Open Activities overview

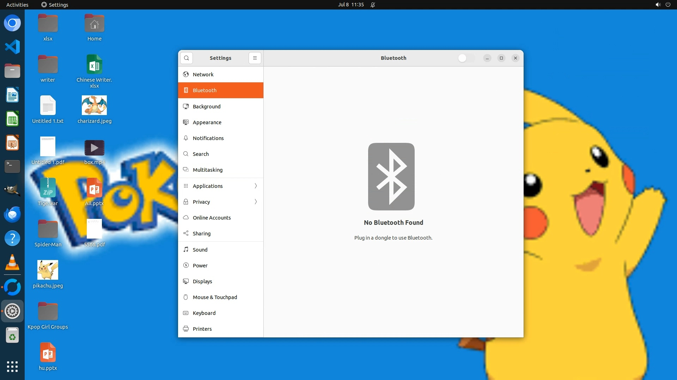click(x=17, y=5)
